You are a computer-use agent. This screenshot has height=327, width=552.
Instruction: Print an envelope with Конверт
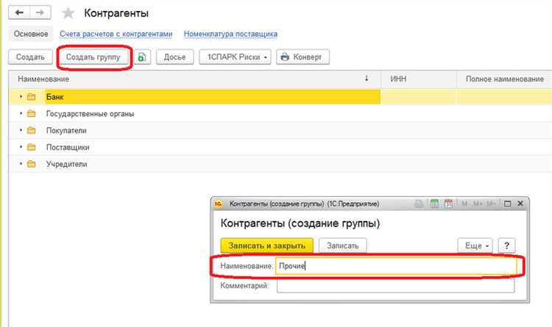coord(302,57)
